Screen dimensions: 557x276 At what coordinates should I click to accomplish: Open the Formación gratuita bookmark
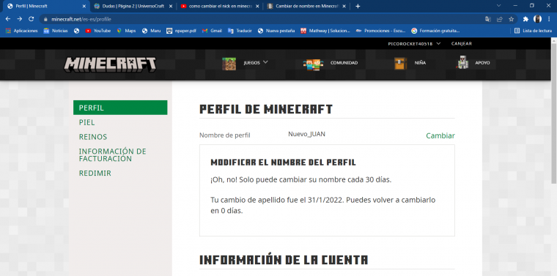435,31
